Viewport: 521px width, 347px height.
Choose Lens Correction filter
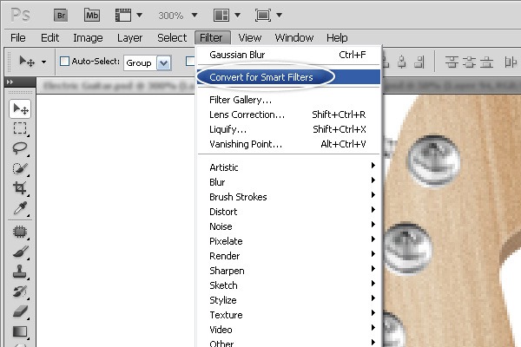click(288, 115)
